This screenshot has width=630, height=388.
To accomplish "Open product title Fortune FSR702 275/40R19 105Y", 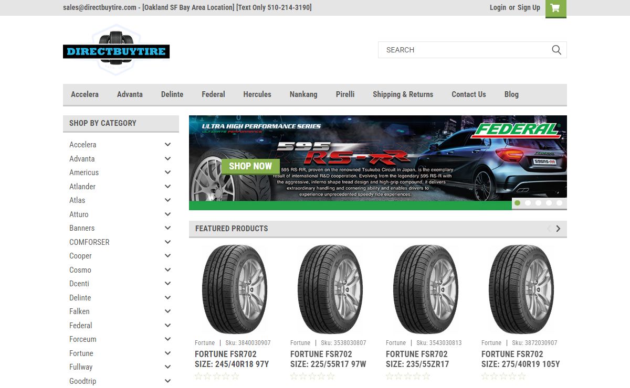I will [521, 359].
